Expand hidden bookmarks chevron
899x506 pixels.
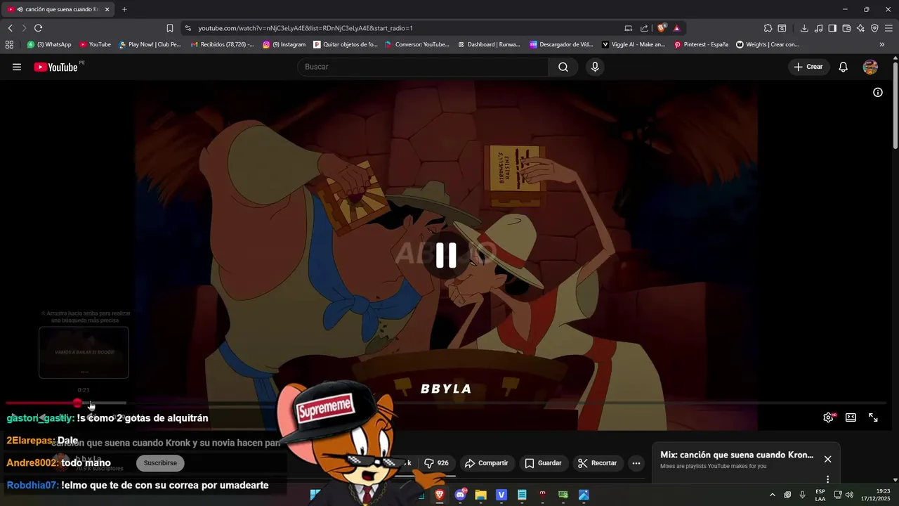click(882, 44)
